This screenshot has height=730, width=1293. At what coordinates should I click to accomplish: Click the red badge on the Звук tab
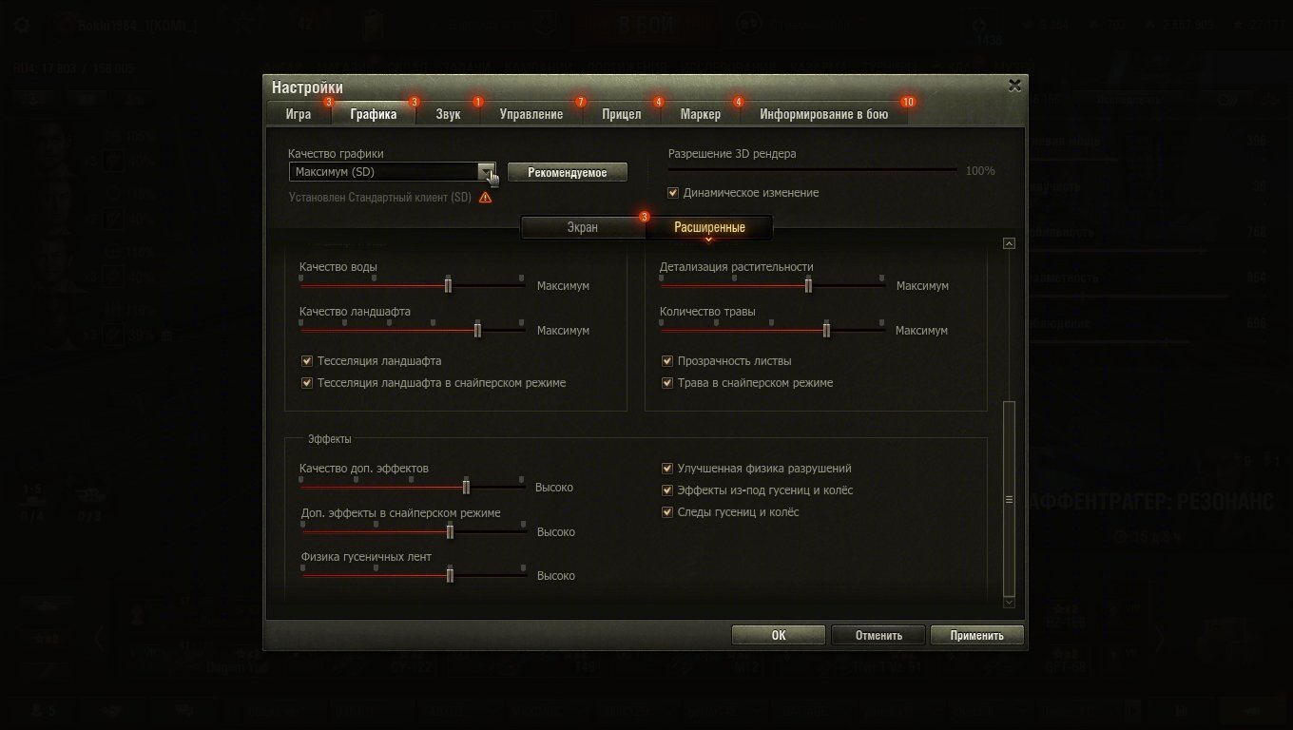tap(477, 102)
